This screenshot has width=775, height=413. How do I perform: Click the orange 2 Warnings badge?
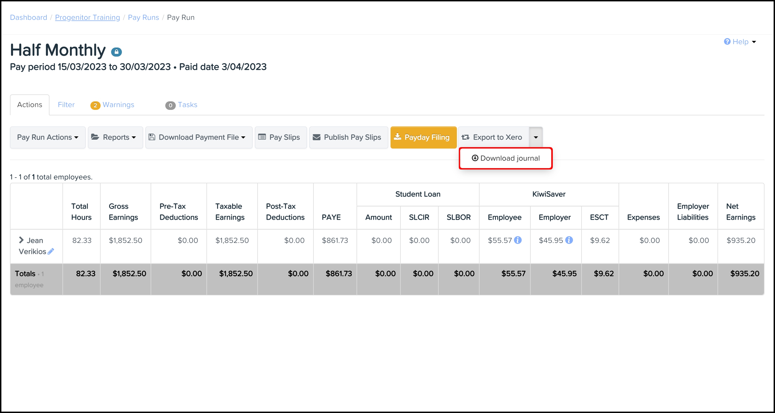(x=95, y=105)
